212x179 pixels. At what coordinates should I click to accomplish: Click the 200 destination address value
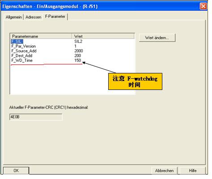click(x=77, y=55)
